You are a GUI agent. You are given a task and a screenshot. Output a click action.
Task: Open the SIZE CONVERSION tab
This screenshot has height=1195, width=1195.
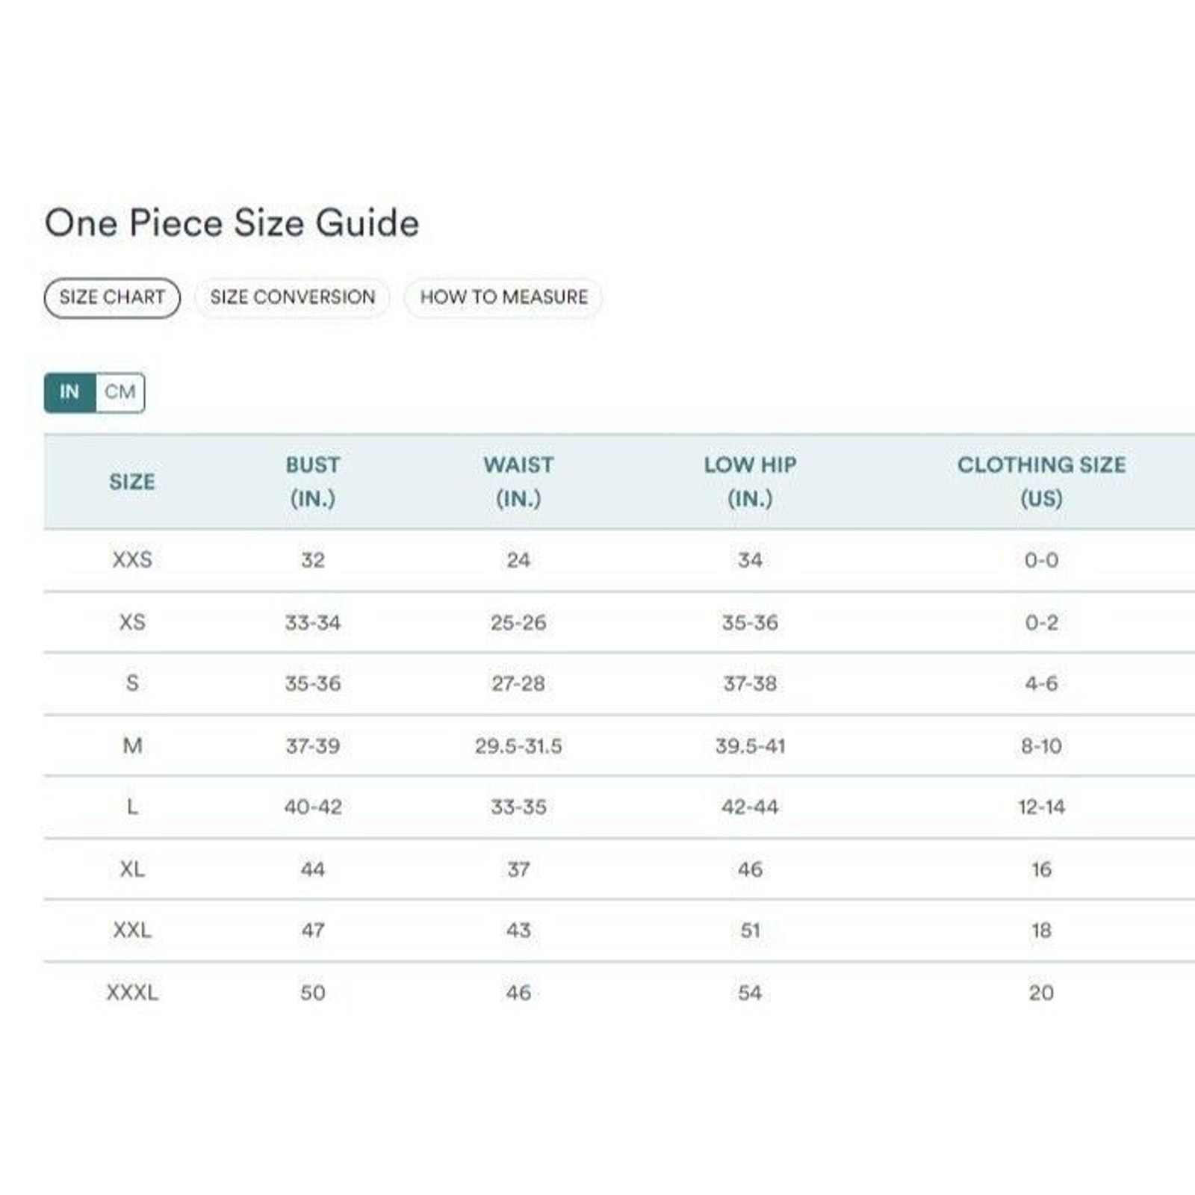[292, 297]
